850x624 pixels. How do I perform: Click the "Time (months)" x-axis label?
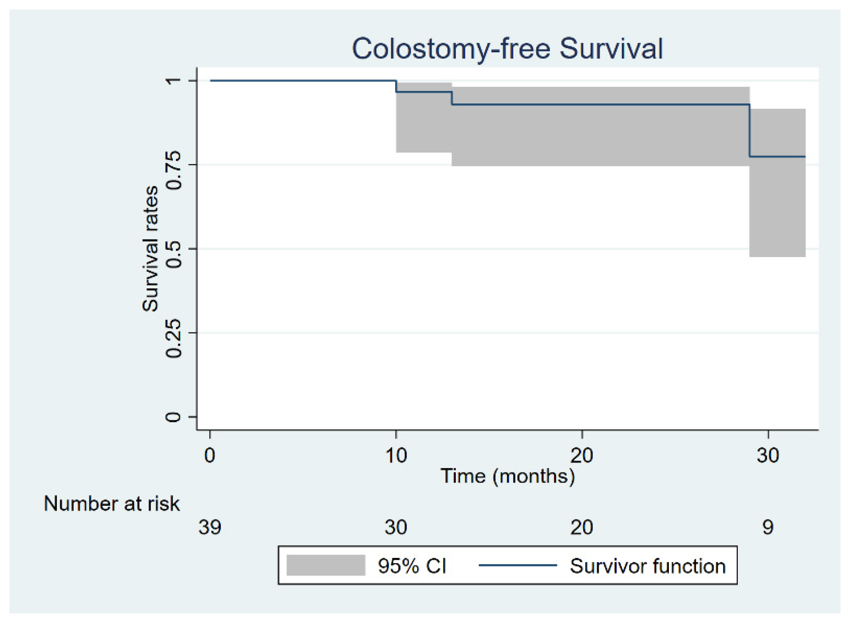(x=507, y=476)
